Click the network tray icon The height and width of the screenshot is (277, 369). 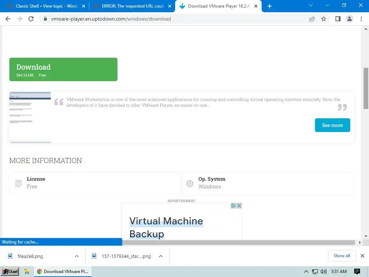pos(315,272)
